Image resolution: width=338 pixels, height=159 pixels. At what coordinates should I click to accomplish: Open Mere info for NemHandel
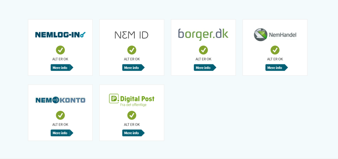(x=277, y=68)
